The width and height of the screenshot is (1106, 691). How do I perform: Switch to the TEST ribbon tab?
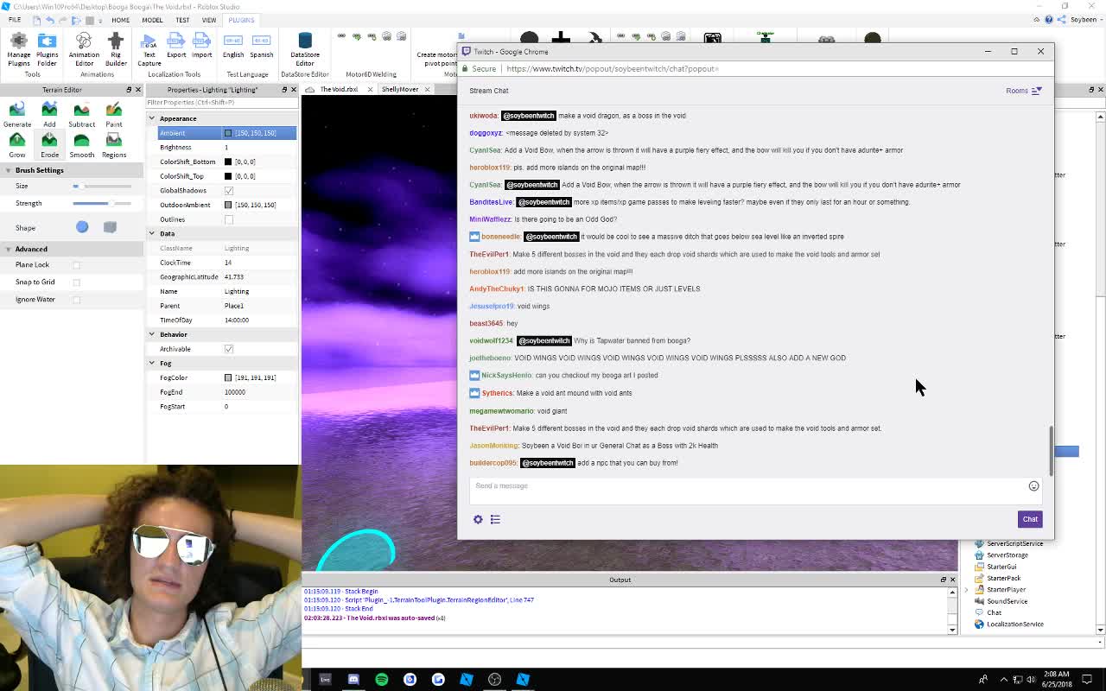(182, 20)
